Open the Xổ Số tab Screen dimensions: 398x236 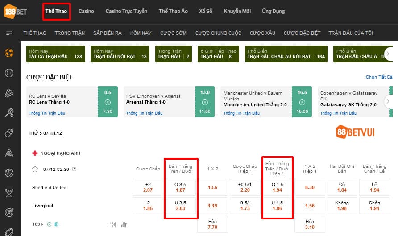206,12
